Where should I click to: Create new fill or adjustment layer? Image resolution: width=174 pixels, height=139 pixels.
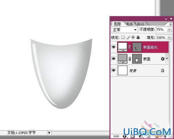click(141, 136)
